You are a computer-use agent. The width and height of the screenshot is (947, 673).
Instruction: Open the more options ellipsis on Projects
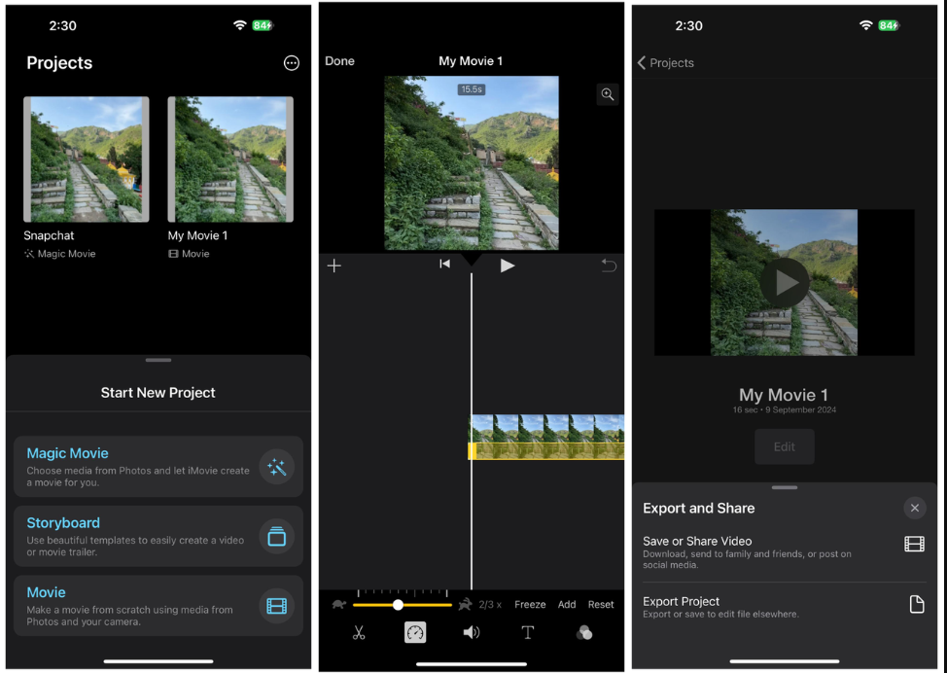[291, 63]
